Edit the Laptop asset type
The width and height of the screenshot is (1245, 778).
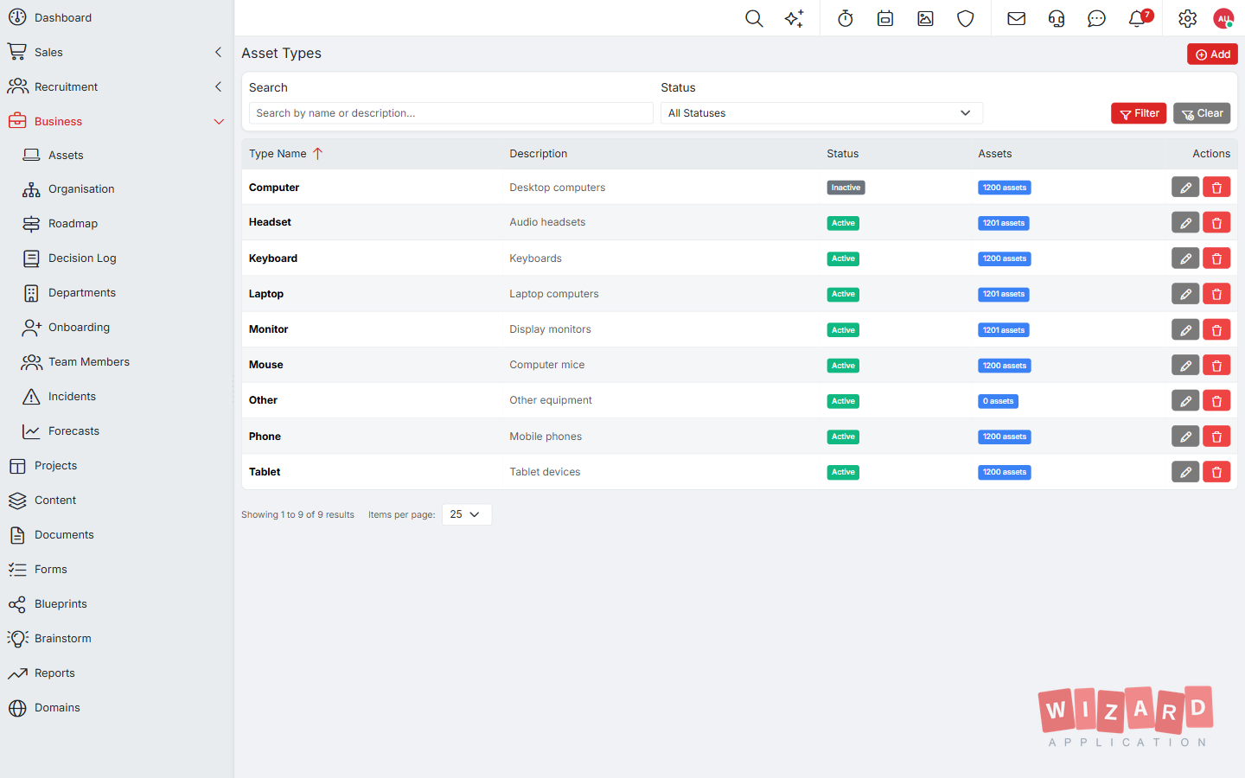1185,294
